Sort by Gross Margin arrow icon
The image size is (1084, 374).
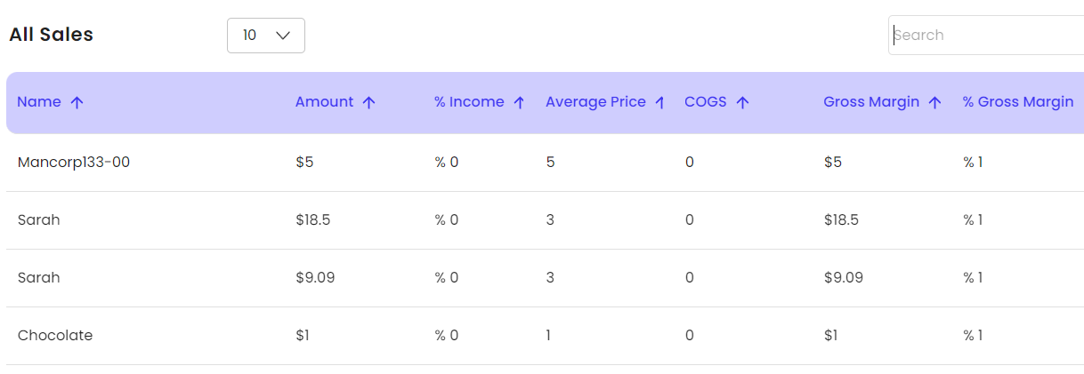click(x=935, y=102)
